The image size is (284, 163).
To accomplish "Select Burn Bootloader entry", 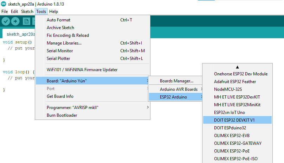I will tap(92, 115).
